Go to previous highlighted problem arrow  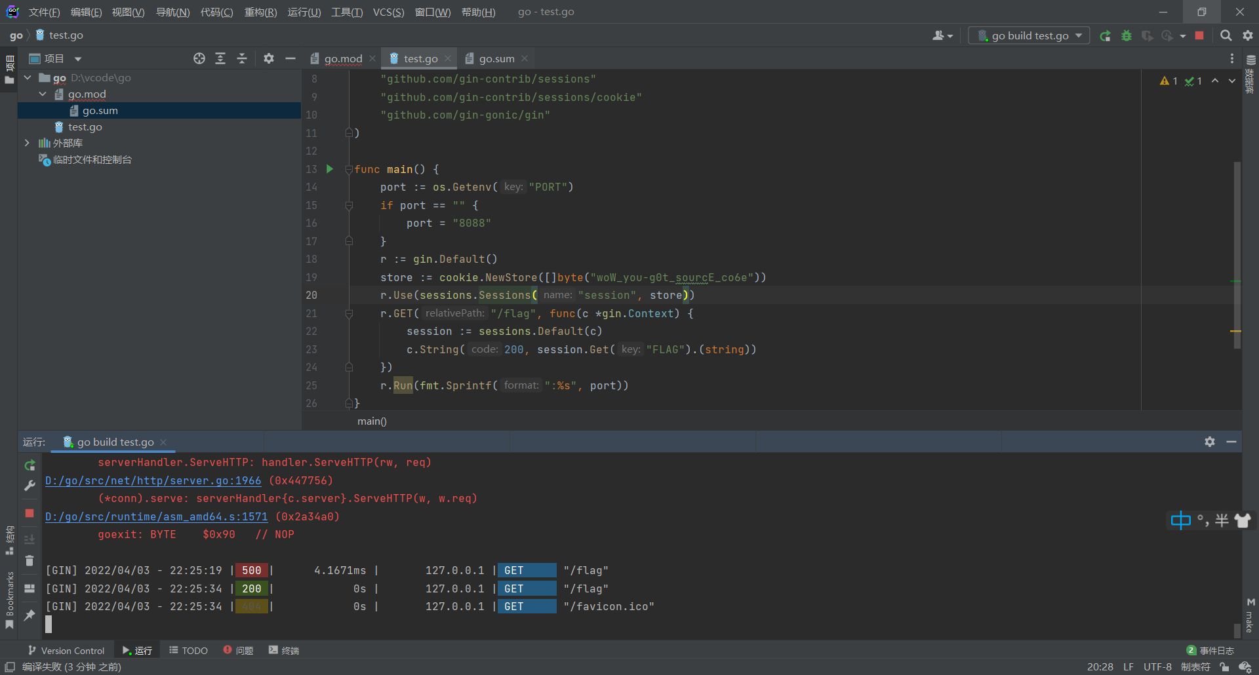[x=1215, y=81]
